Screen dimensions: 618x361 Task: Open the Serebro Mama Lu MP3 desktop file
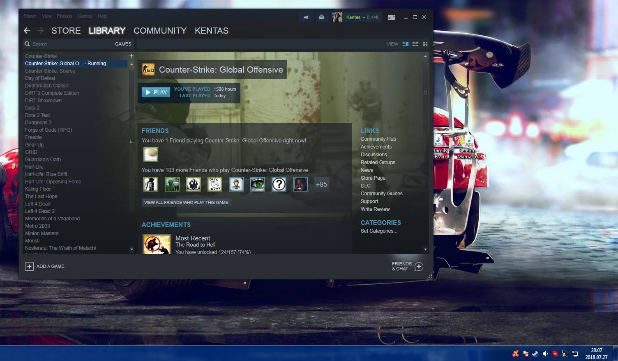click(468, 148)
